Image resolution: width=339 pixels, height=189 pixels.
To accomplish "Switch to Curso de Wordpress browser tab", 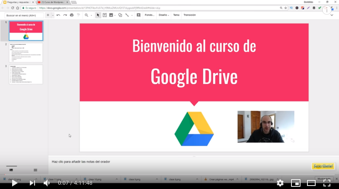I will 52,2.
